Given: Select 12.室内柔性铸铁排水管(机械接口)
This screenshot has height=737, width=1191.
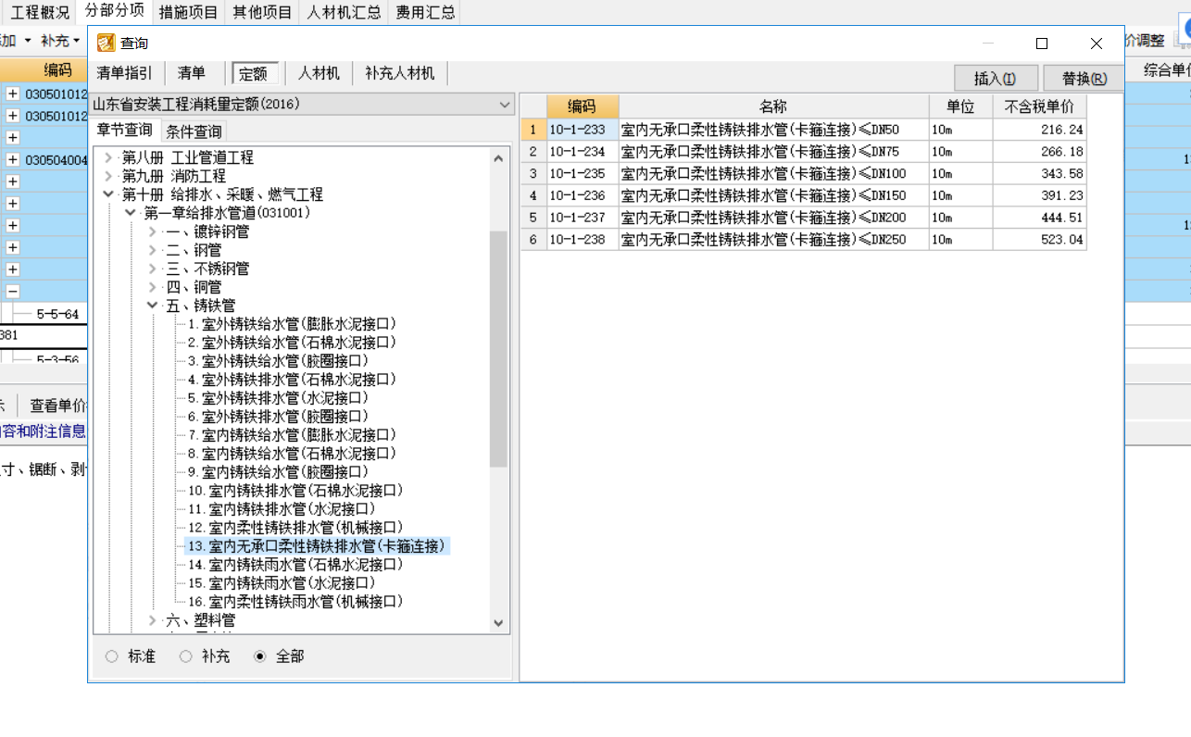Looking at the screenshot, I should (x=295, y=528).
